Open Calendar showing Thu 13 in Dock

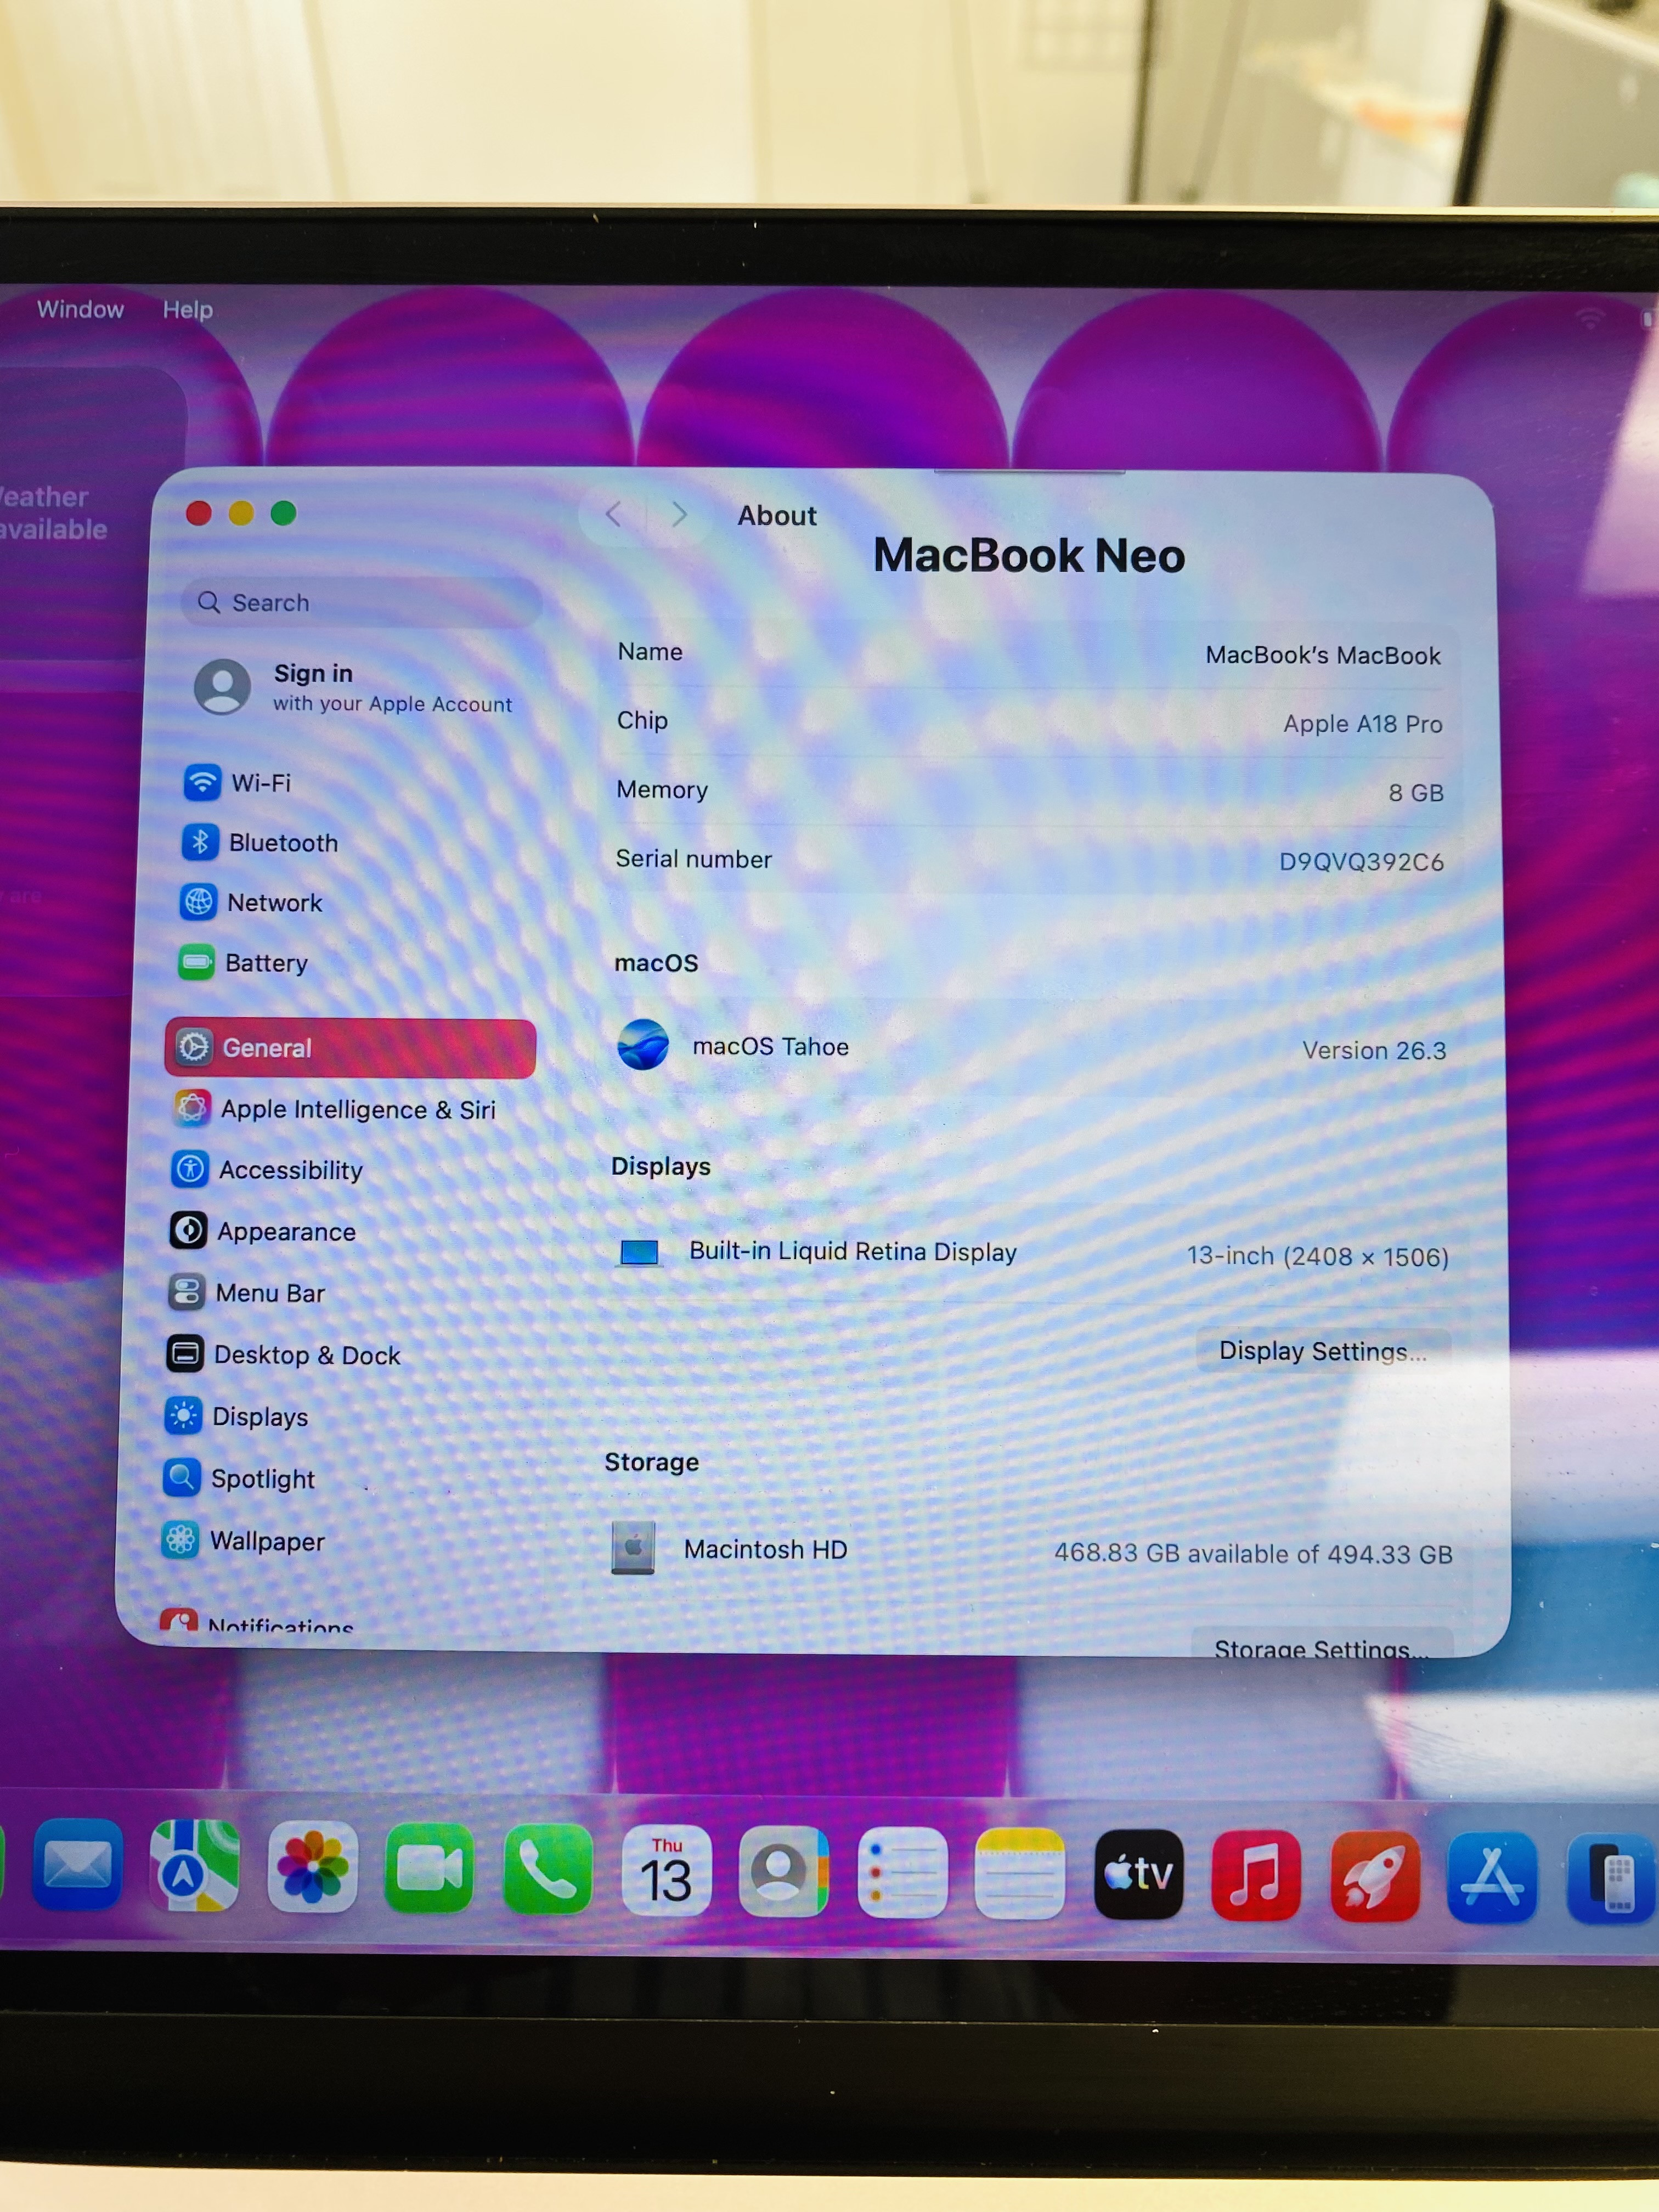pyautogui.click(x=666, y=1871)
